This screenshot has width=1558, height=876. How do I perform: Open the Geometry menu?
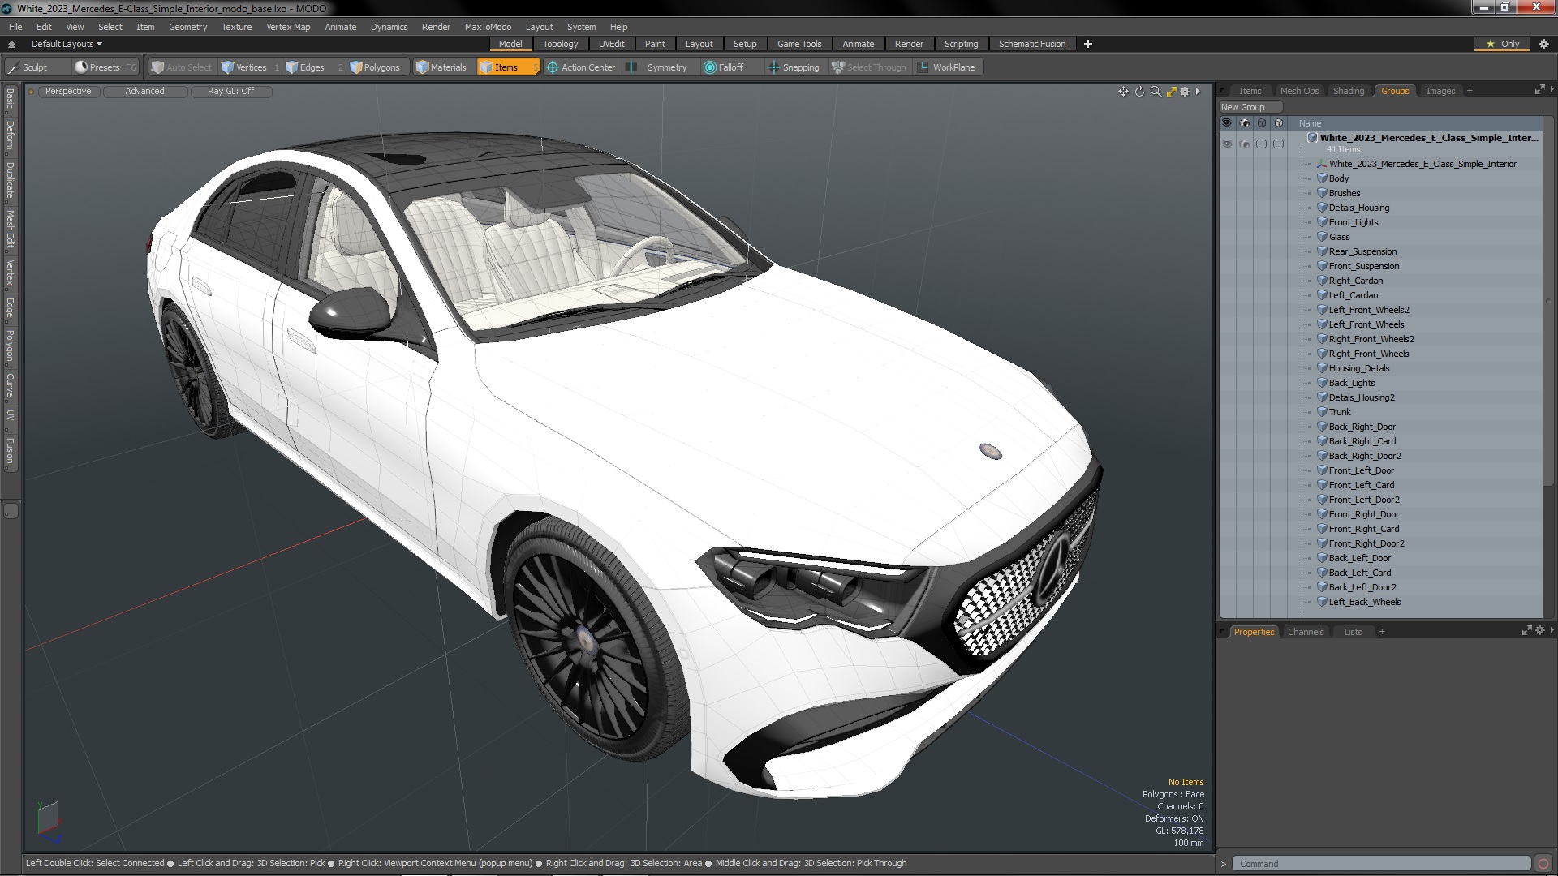coord(187,27)
